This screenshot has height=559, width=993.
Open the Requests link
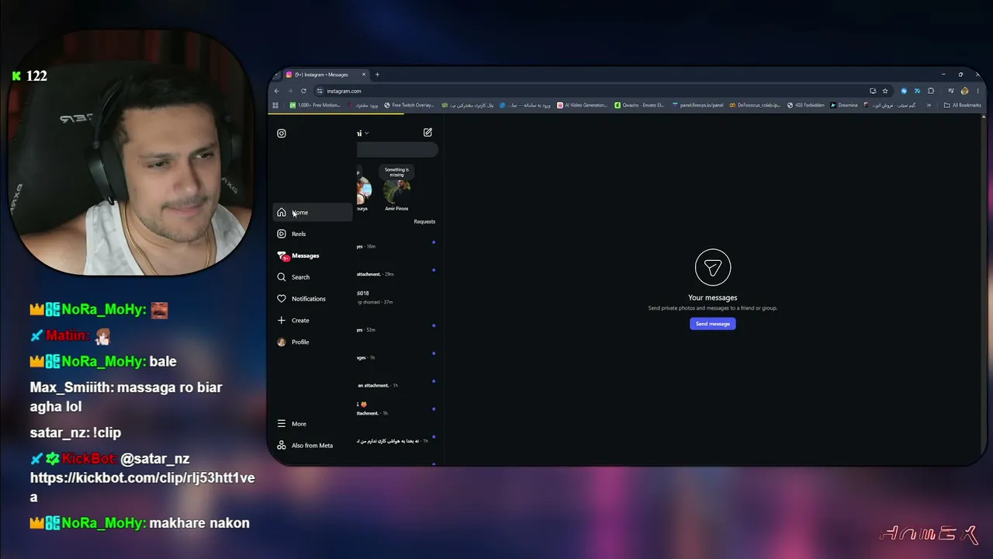click(424, 221)
